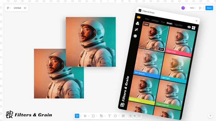
Task: Expand Move tool options arrow
Action: click(x=80, y=116)
